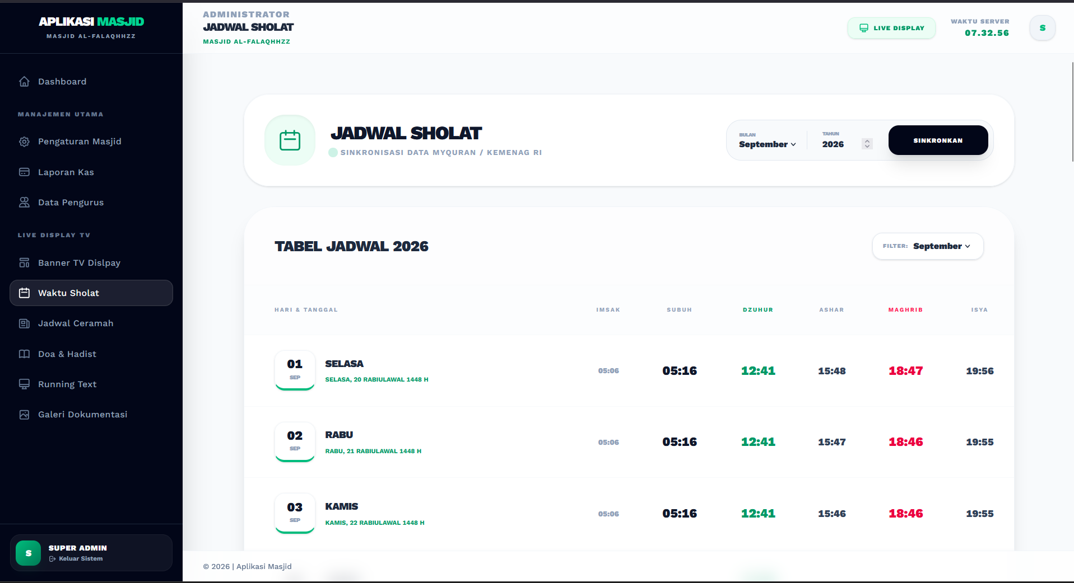Click the Sinkronkan button

[x=938, y=140]
